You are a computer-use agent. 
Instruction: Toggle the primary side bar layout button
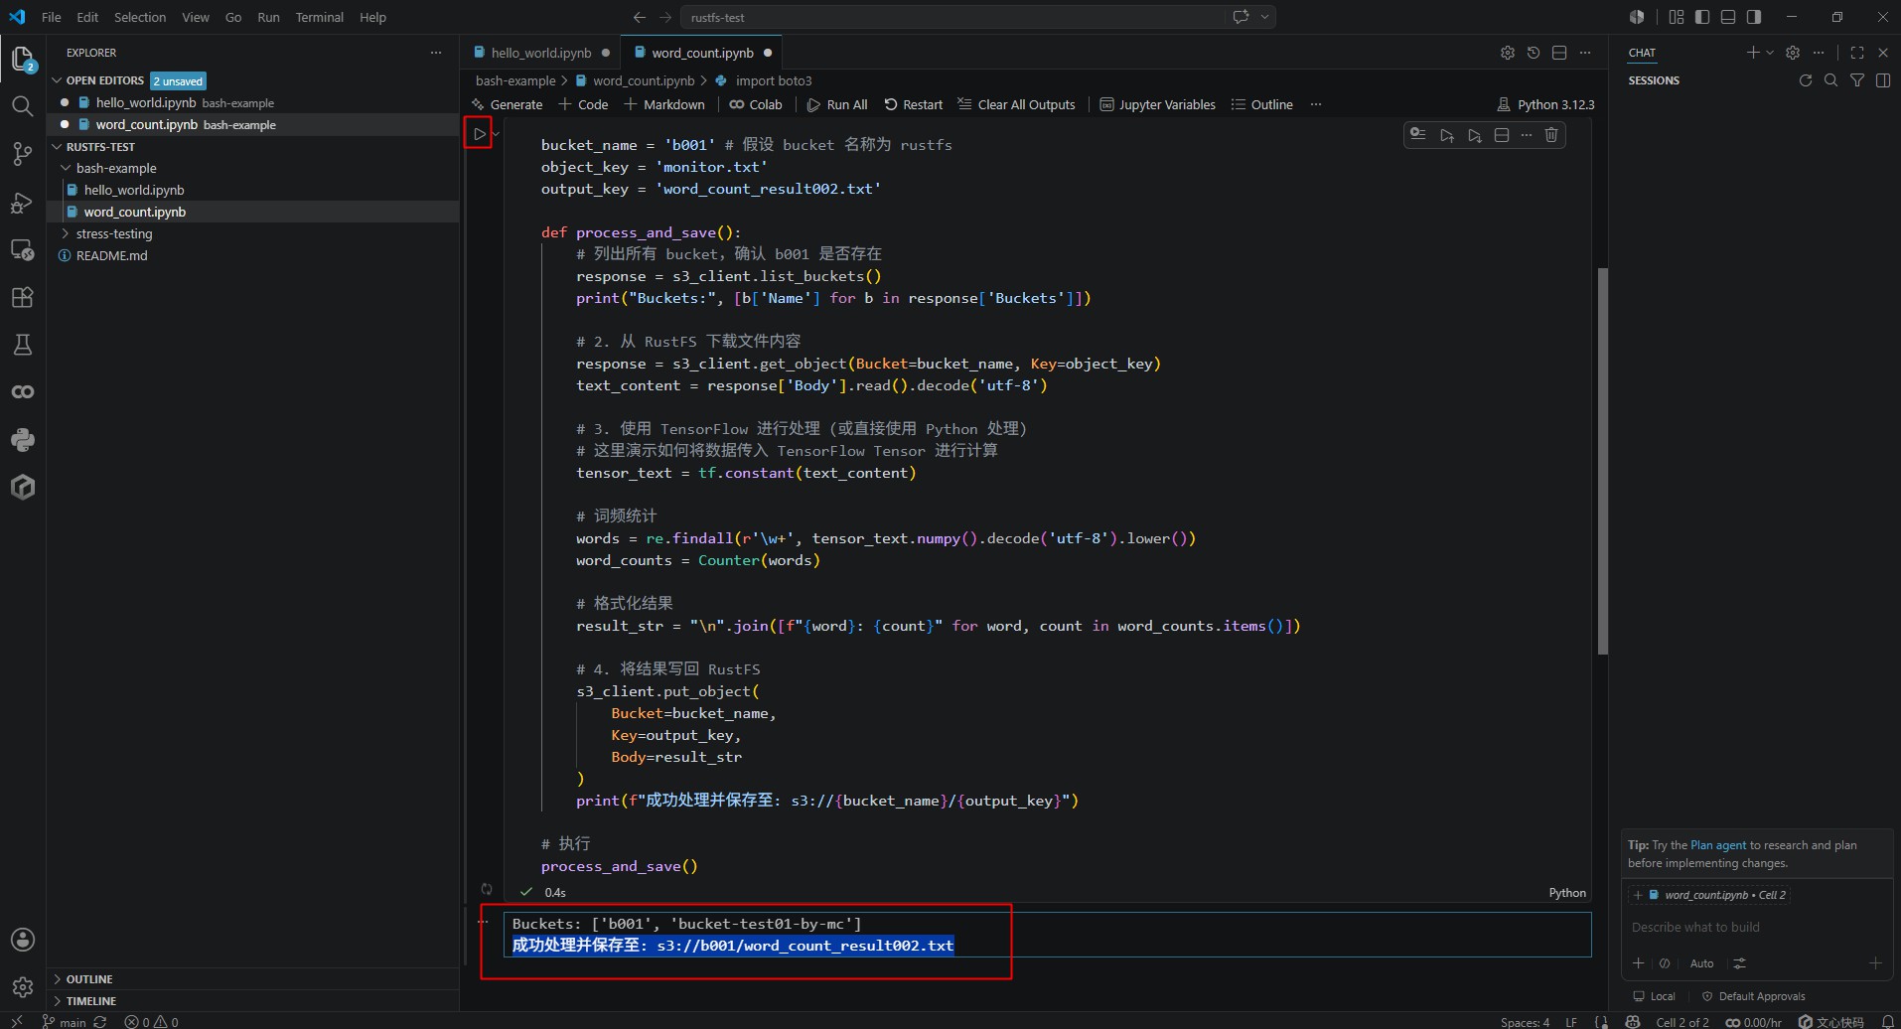(1702, 17)
